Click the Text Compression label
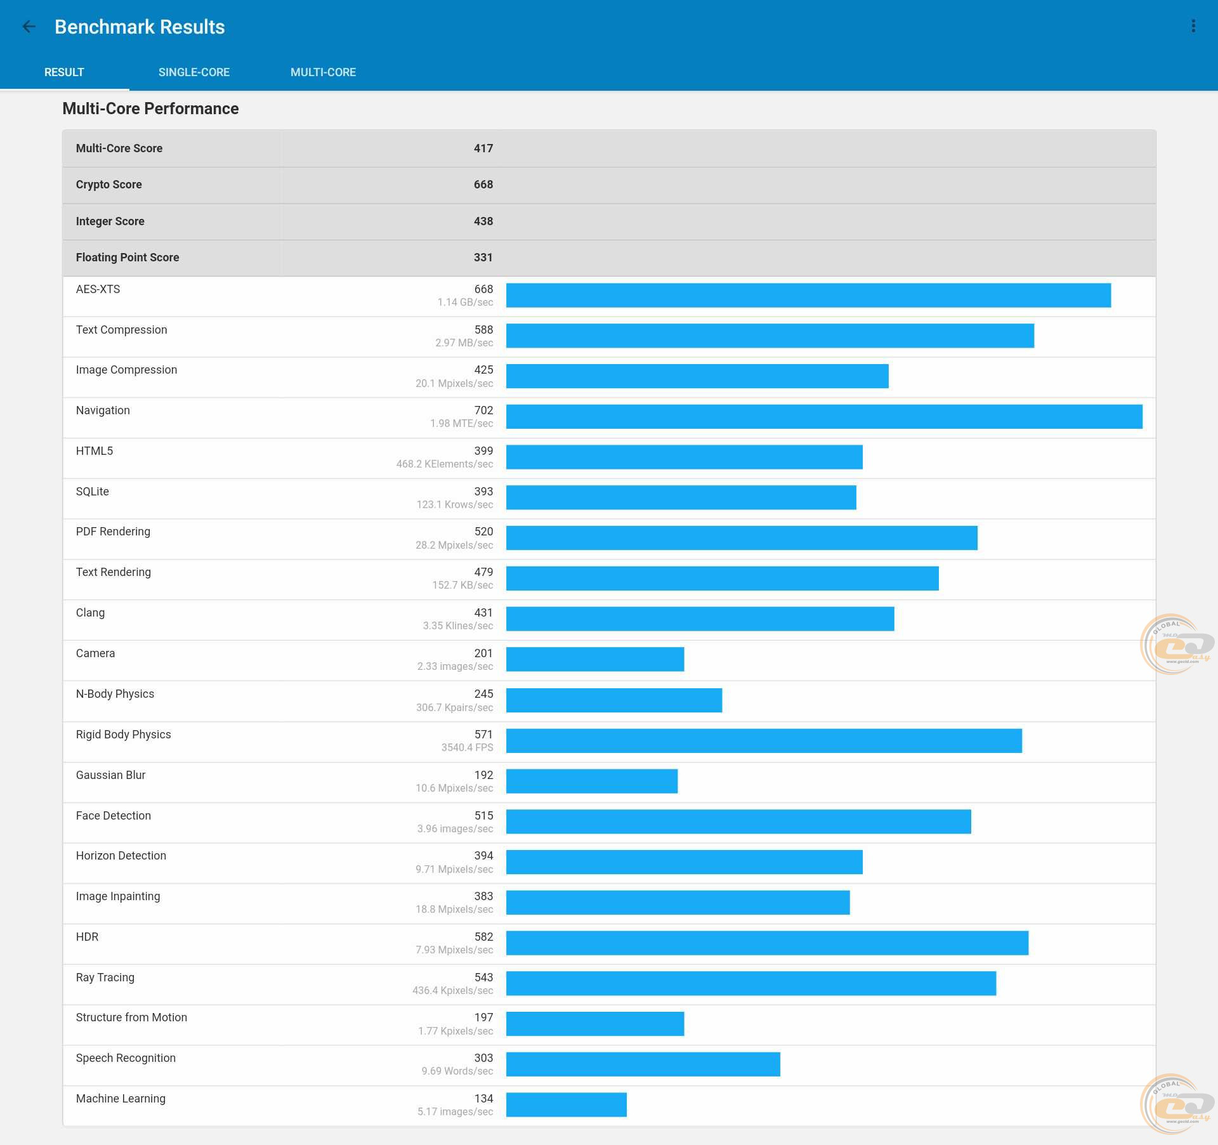 [x=122, y=330]
